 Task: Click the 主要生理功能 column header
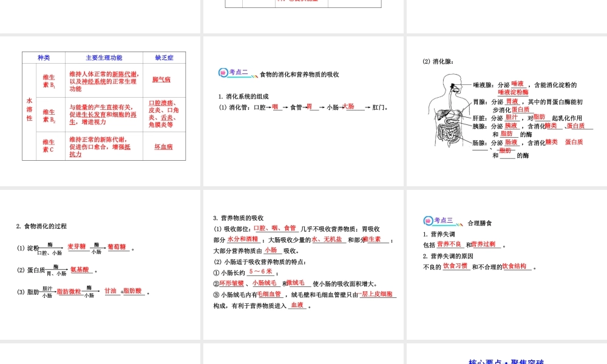click(104, 58)
